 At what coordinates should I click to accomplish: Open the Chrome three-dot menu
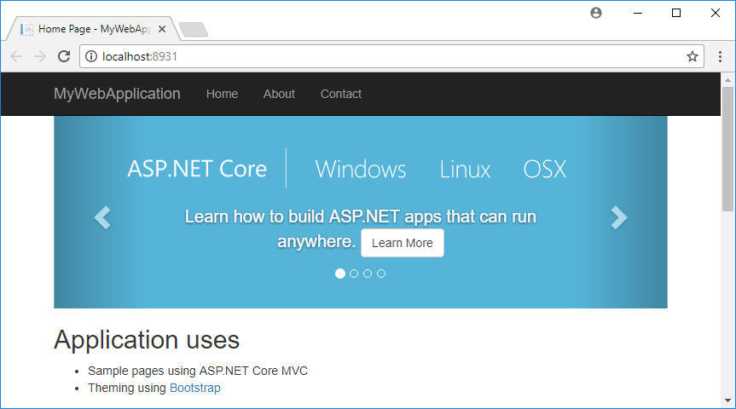(x=720, y=57)
